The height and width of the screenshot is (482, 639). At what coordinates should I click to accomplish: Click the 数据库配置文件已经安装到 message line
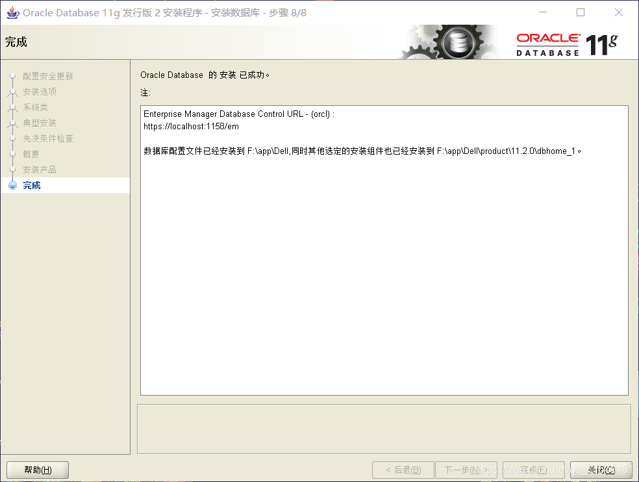(x=362, y=151)
